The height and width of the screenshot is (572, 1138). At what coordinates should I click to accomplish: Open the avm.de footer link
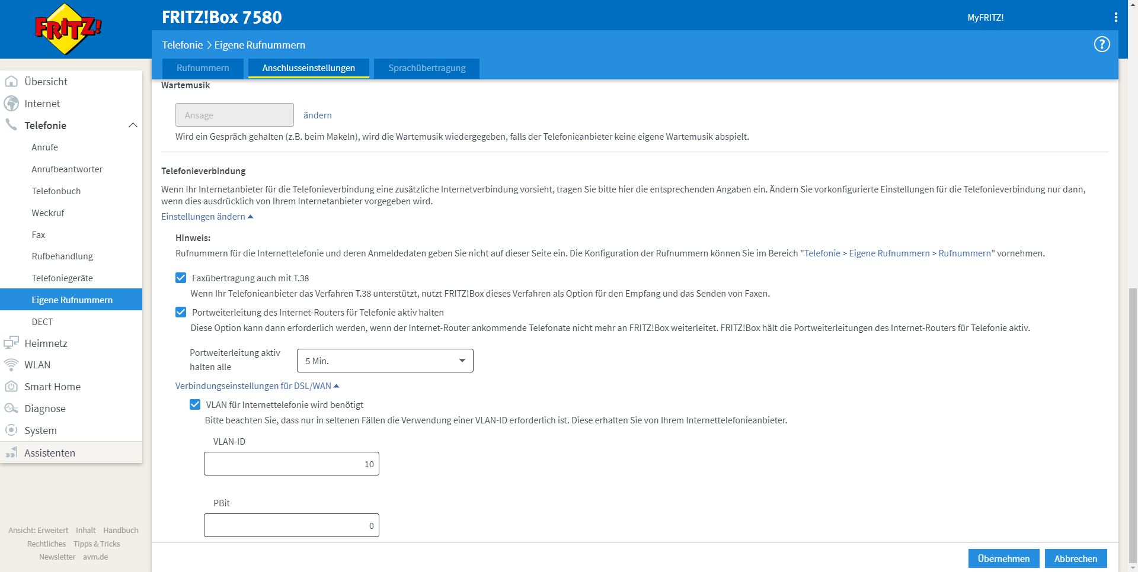tap(95, 557)
